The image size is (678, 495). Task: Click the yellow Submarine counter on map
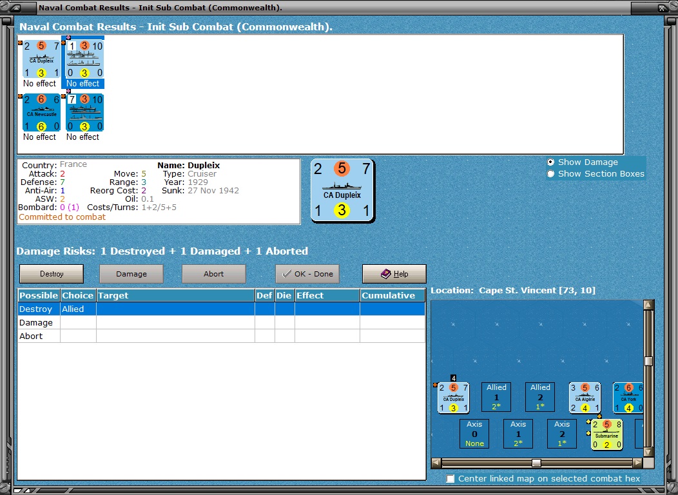click(x=606, y=434)
